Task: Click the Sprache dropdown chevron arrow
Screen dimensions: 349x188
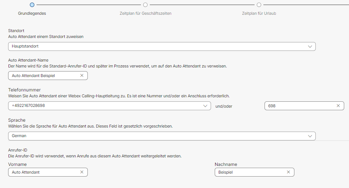Action: point(310,136)
